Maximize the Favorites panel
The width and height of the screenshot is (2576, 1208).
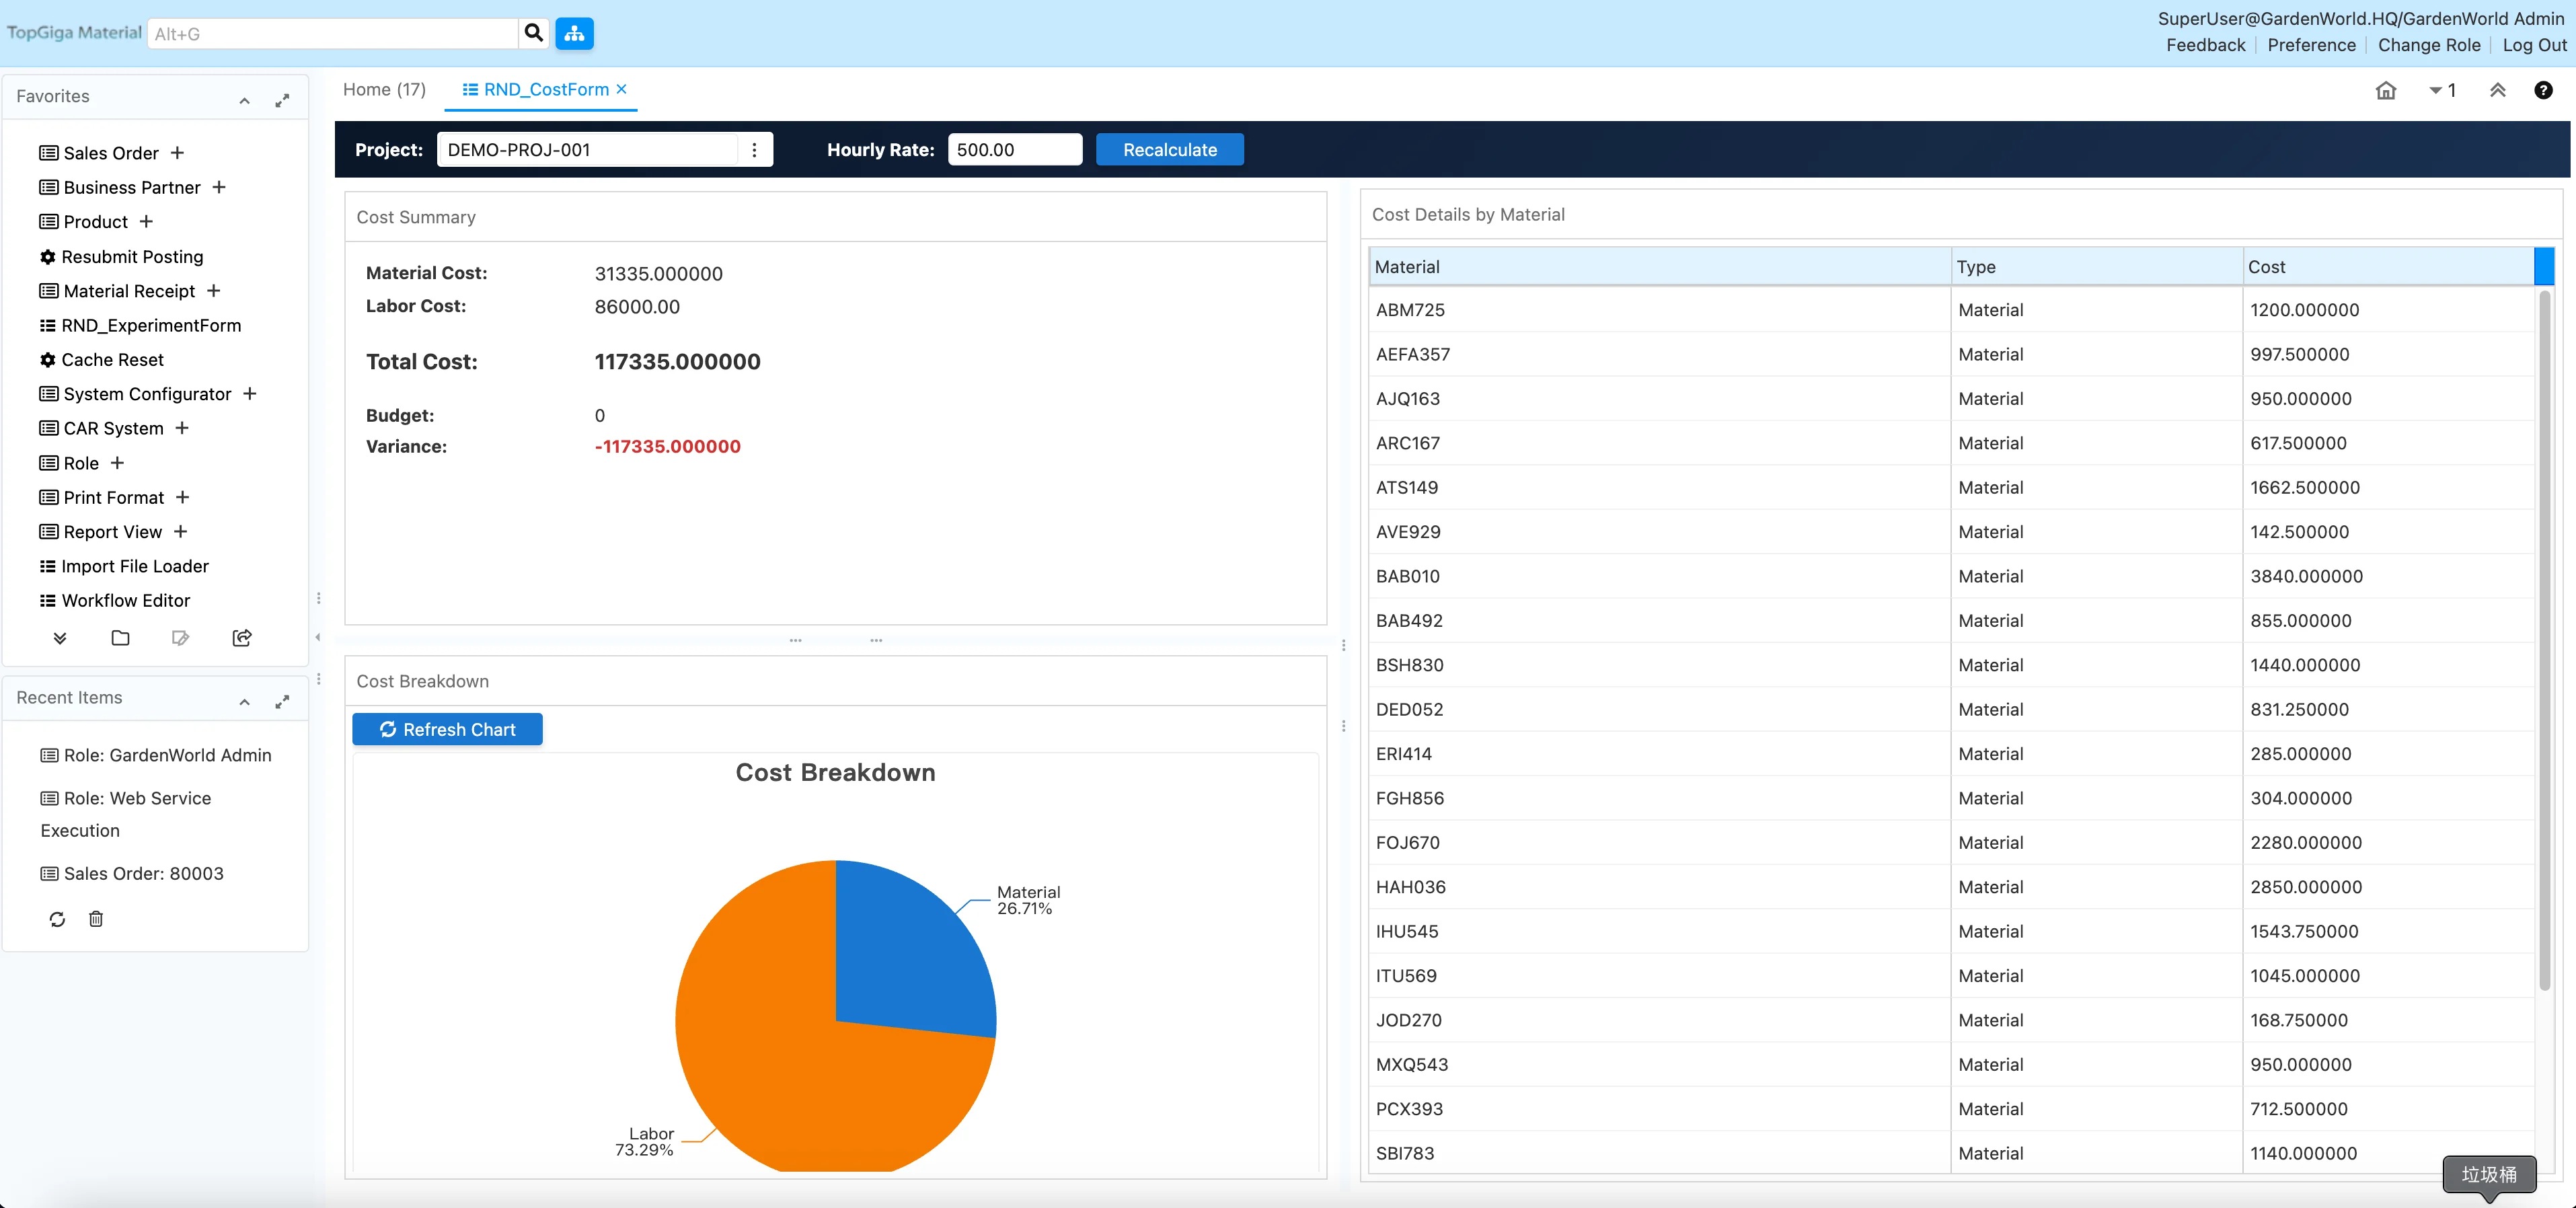(x=282, y=100)
